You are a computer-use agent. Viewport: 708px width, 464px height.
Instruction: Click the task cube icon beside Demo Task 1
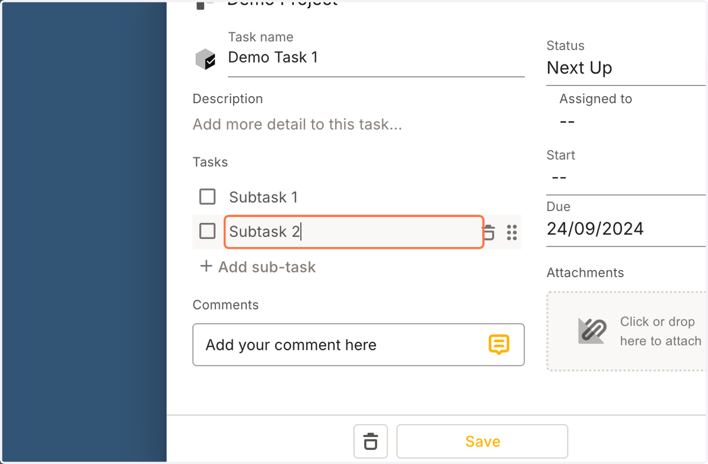point(205,60)
